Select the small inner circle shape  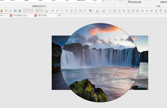[100, 63]
